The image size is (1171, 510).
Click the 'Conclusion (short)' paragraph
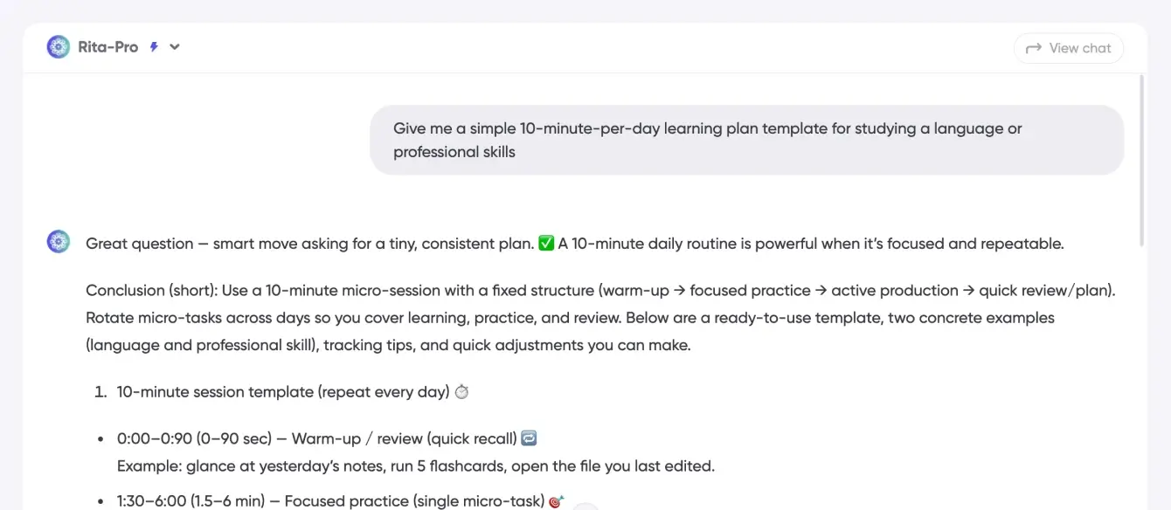tap(600, 317)
